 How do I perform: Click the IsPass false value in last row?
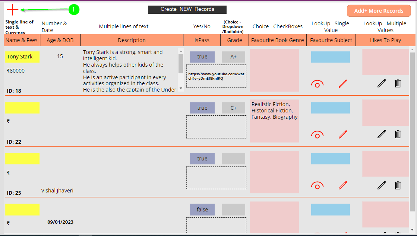[x=202, y=210]
